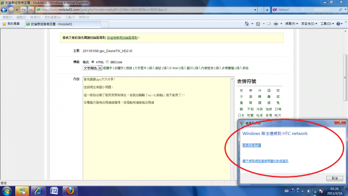348x196 pixels.
Task: Click the refresh page icon
Action: tap(24, 10)
